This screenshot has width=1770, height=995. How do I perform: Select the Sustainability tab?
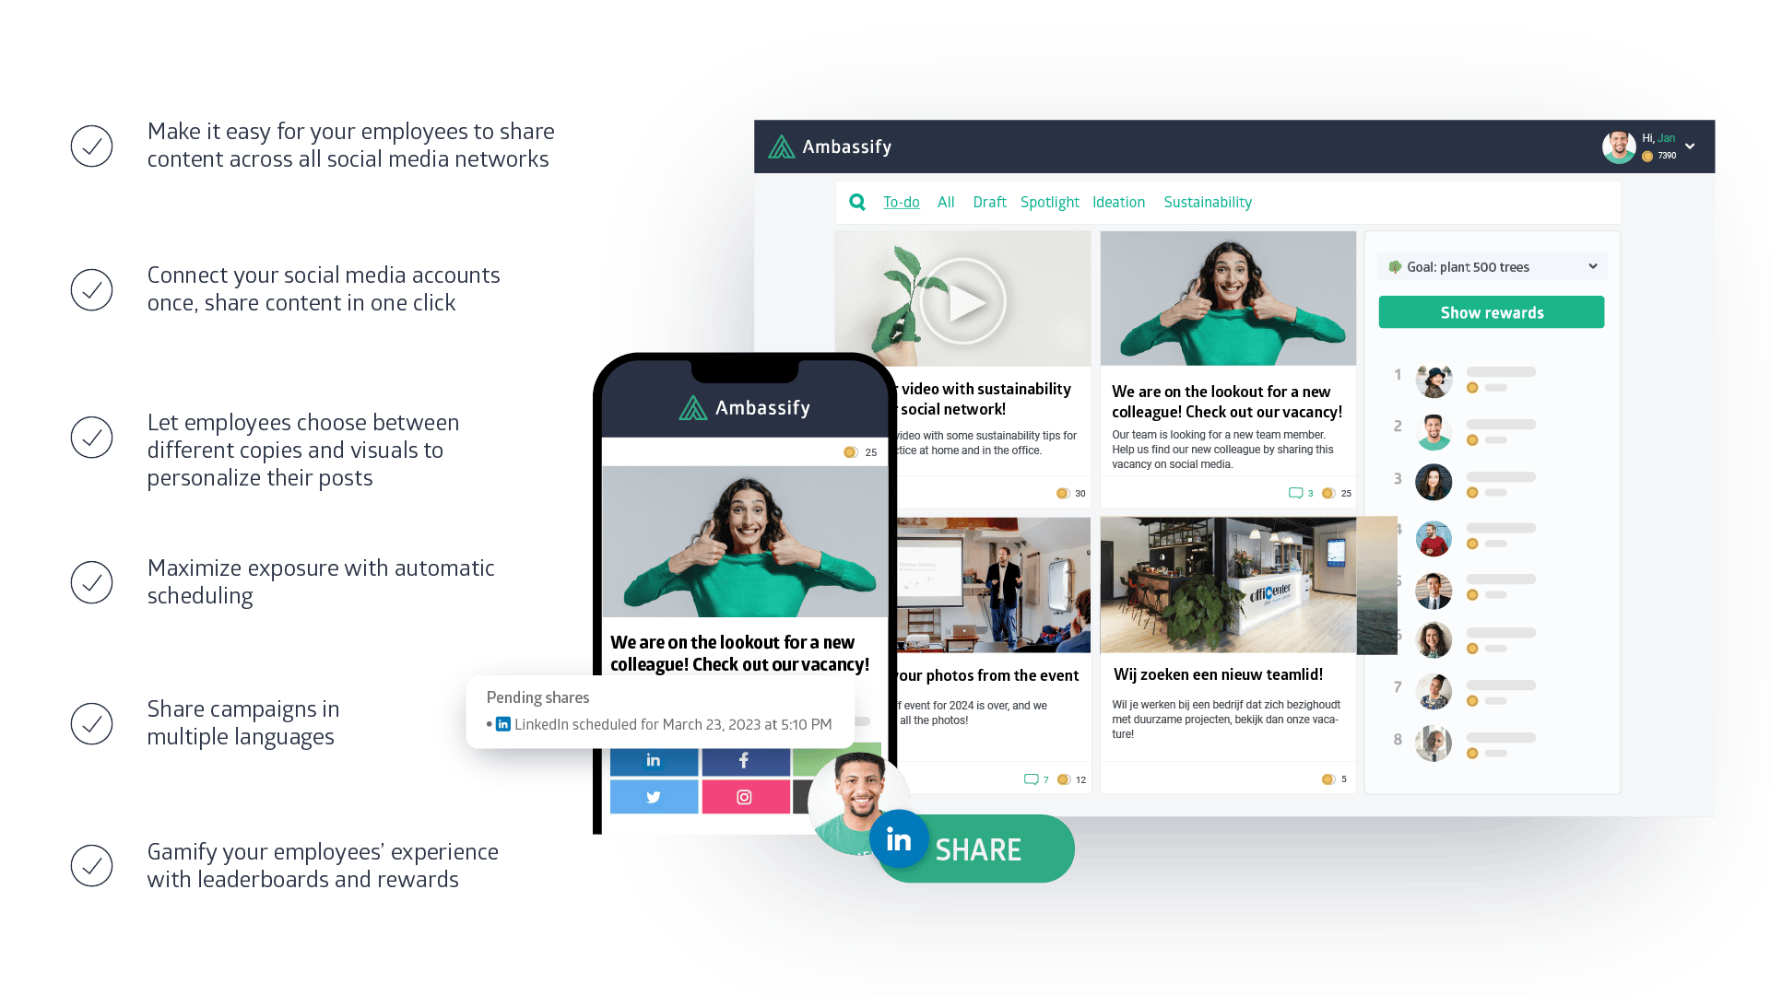click(1209, 202)
